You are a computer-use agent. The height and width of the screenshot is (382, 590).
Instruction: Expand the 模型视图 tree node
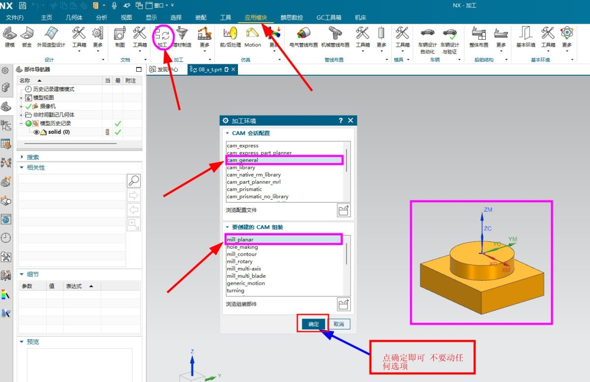pyautogui.click(x=21, y=98)
